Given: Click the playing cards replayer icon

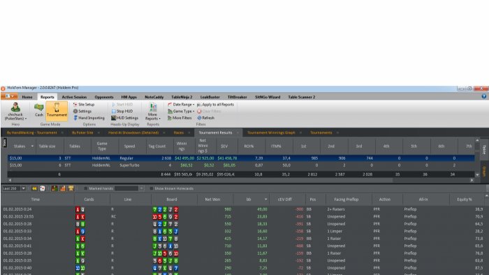Looking at the screenshot, I should coord(43,188).
